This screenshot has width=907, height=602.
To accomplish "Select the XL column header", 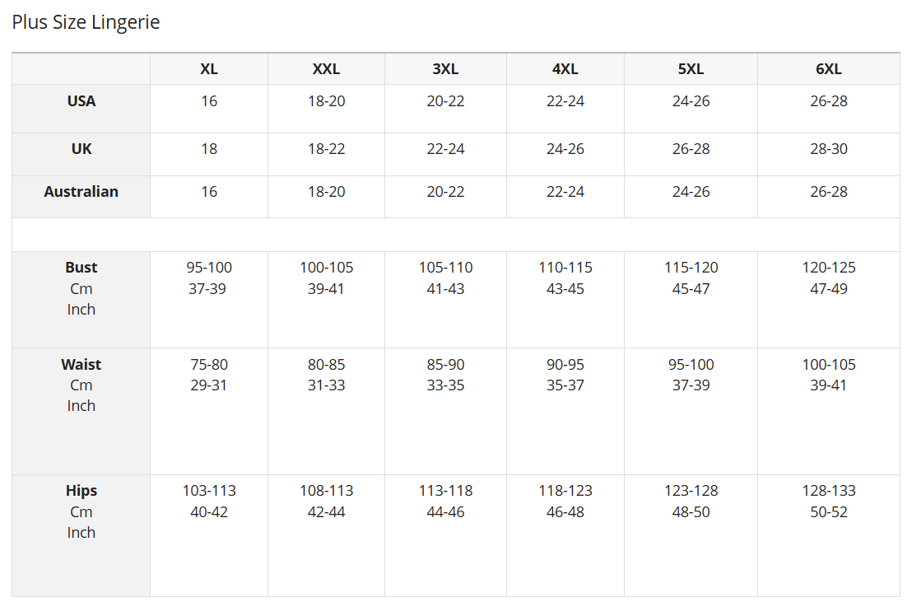I will (x=209, y=69).
